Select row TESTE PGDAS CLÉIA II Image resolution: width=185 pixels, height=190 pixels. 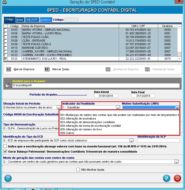coord(91,44)
